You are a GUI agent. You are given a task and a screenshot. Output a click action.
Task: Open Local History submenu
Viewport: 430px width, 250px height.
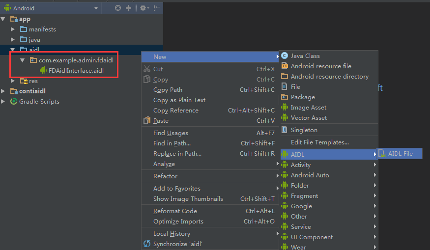pyautogui.click(x=210, y=234)
